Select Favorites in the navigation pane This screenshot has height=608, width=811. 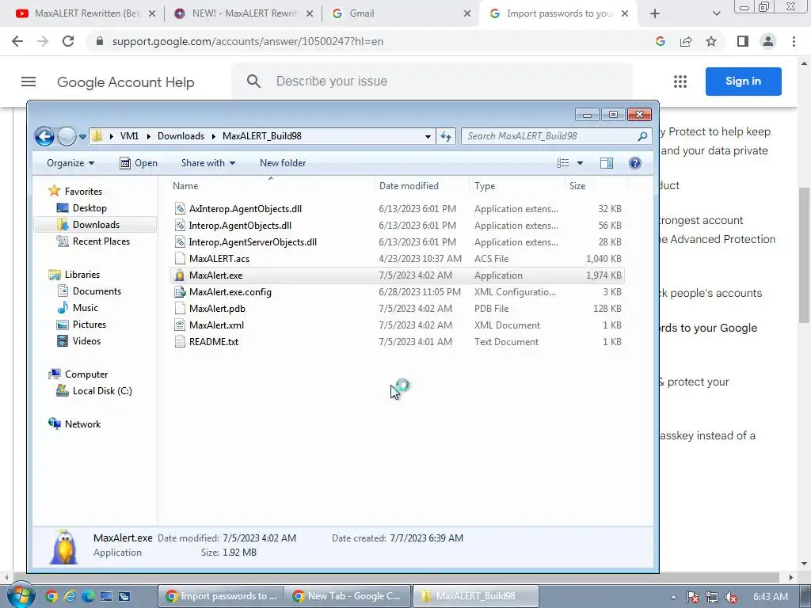[75, 192]
